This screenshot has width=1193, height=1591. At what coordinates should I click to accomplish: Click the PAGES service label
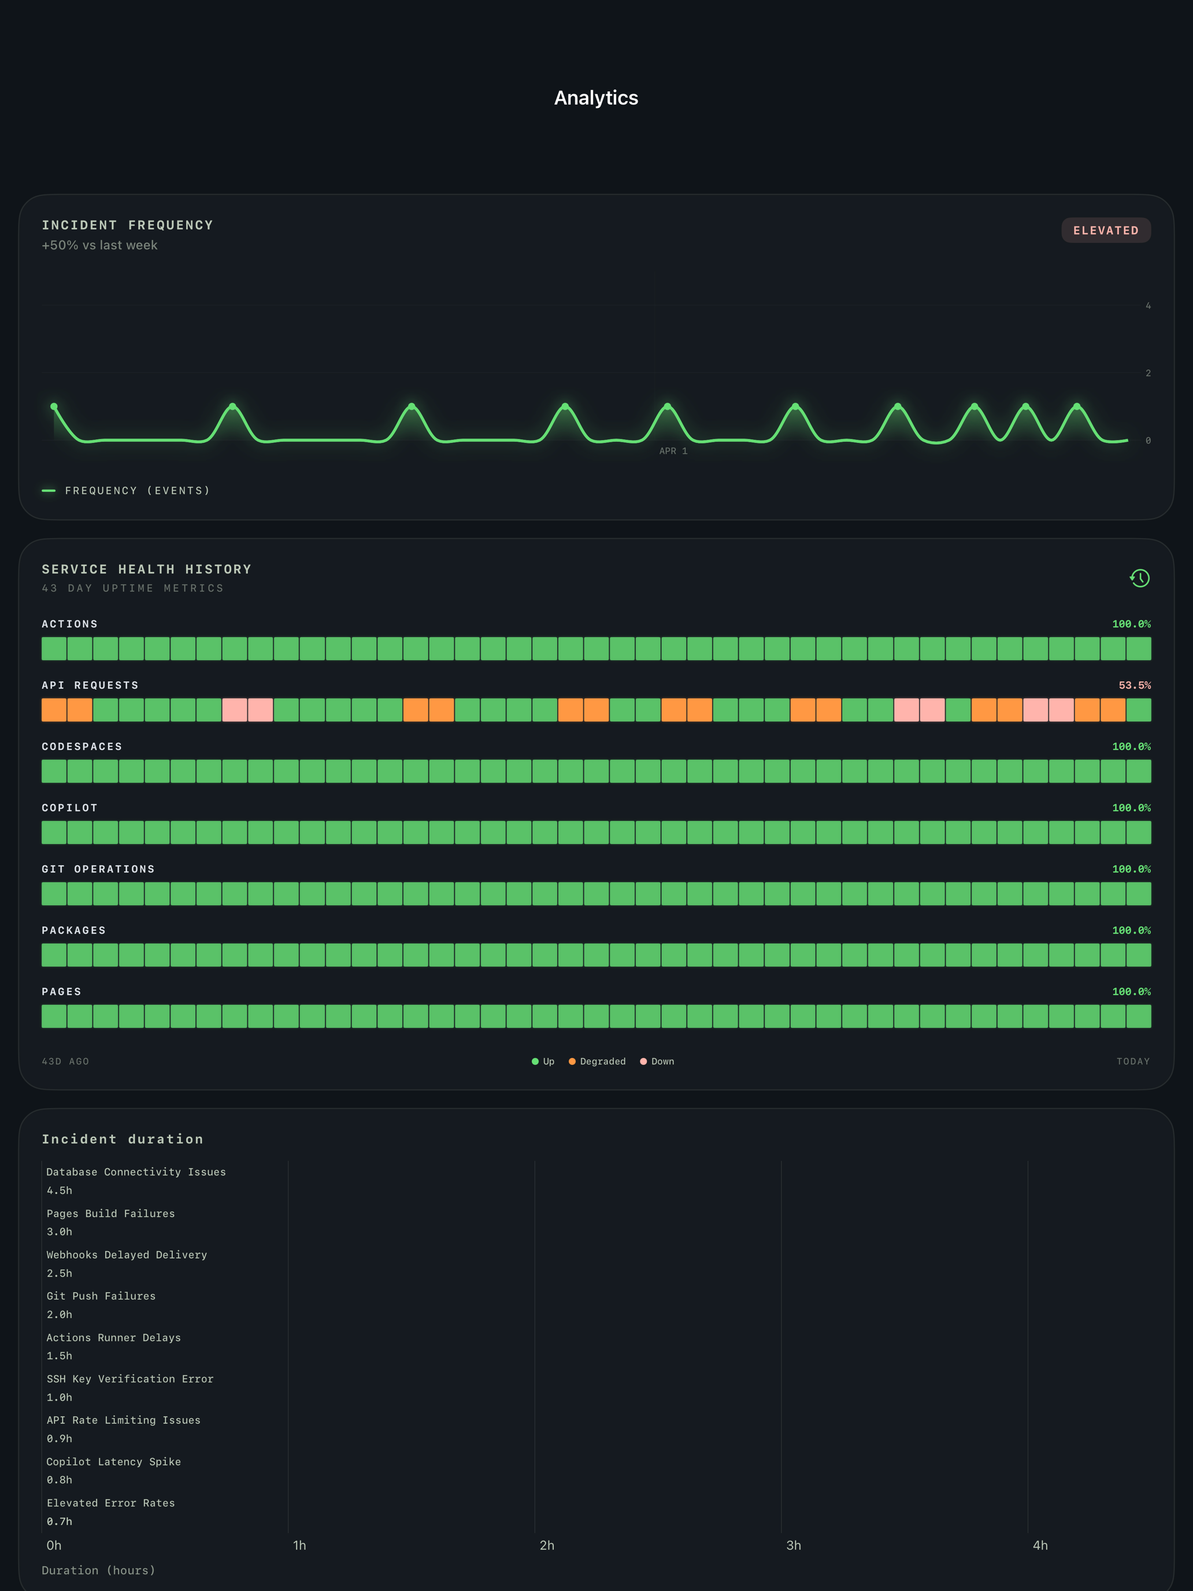point(62,991)
